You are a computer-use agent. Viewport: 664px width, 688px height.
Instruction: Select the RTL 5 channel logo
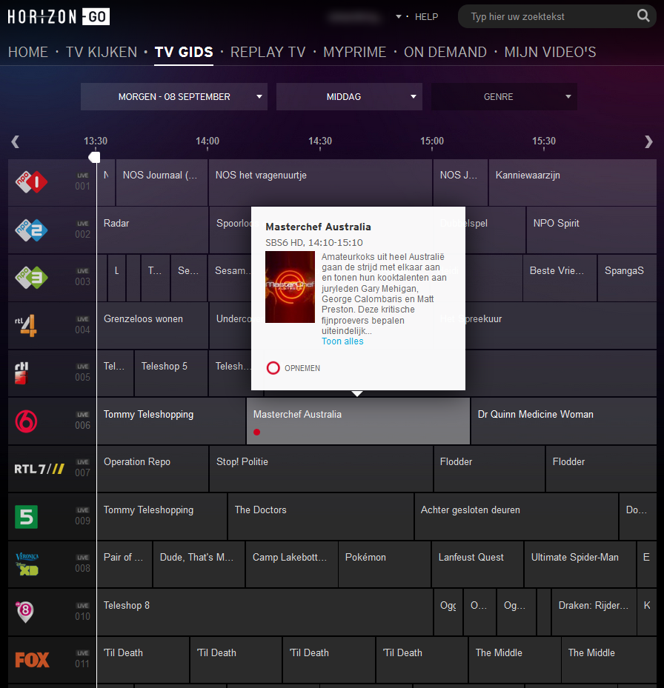[21, 373]
